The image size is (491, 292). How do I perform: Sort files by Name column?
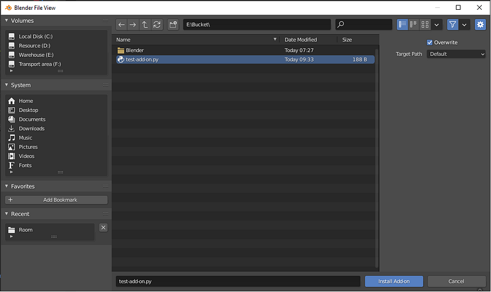(x=123, y=40)
